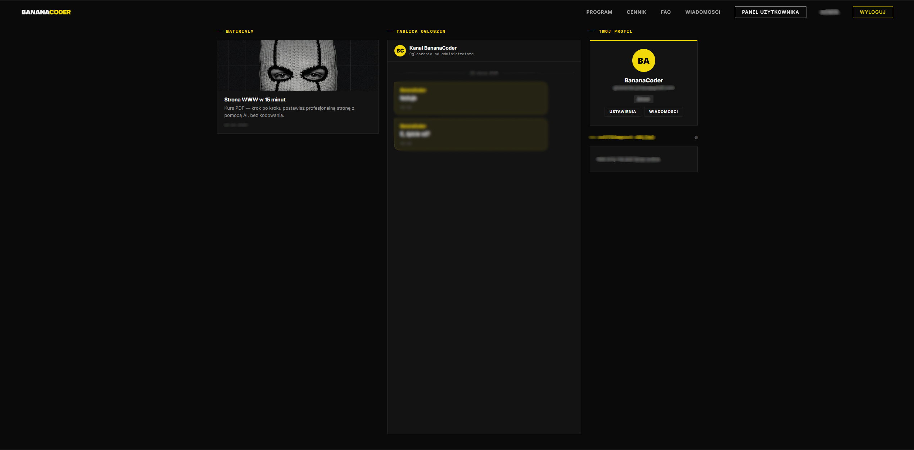914x450 pixels.
Task: Click the blurred username in header
Action: click(829, 12)
